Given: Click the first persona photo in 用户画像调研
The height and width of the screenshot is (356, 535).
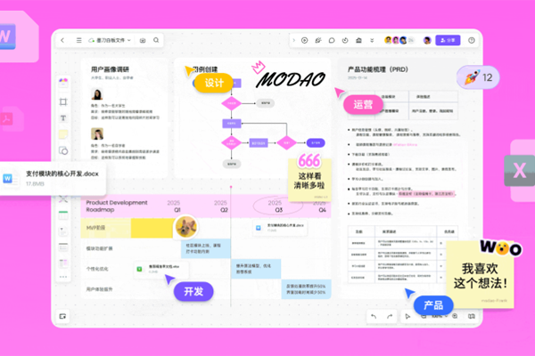Looking at the screenshot, I should (97, 93).
